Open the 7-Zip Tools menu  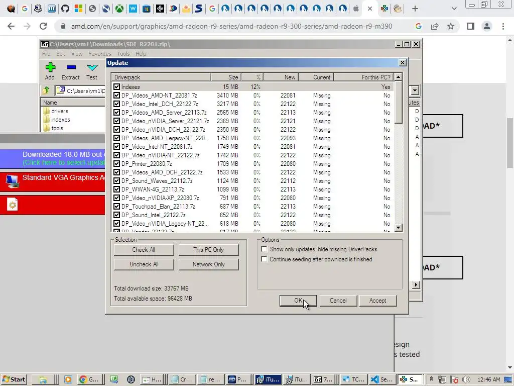click(123, 53)
